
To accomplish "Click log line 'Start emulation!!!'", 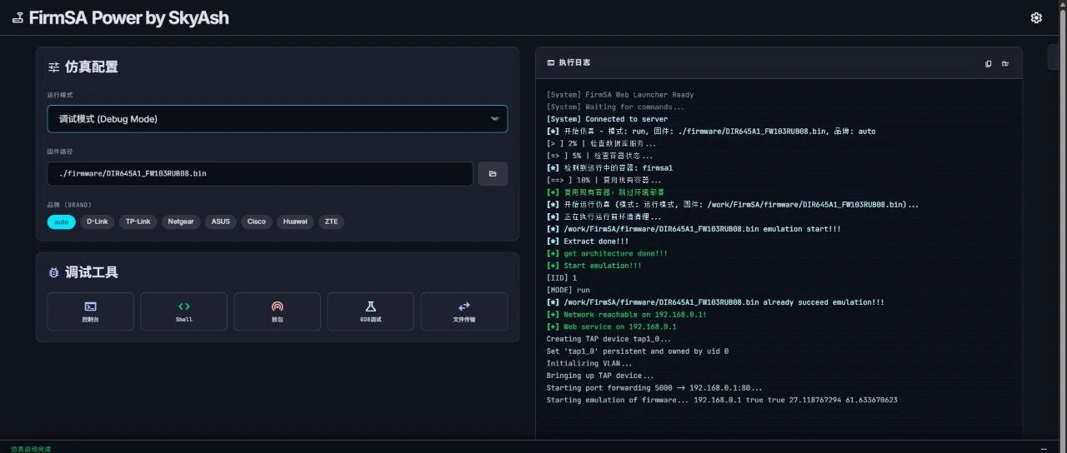I will tap(594, 266).
